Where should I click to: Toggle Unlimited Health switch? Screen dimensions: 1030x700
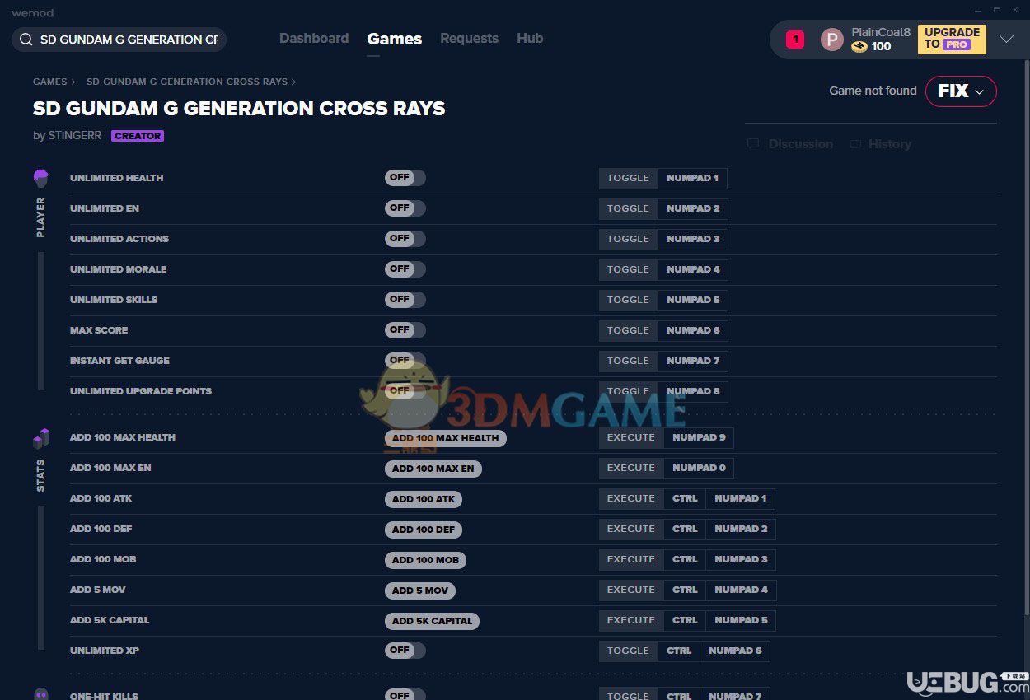405,178
